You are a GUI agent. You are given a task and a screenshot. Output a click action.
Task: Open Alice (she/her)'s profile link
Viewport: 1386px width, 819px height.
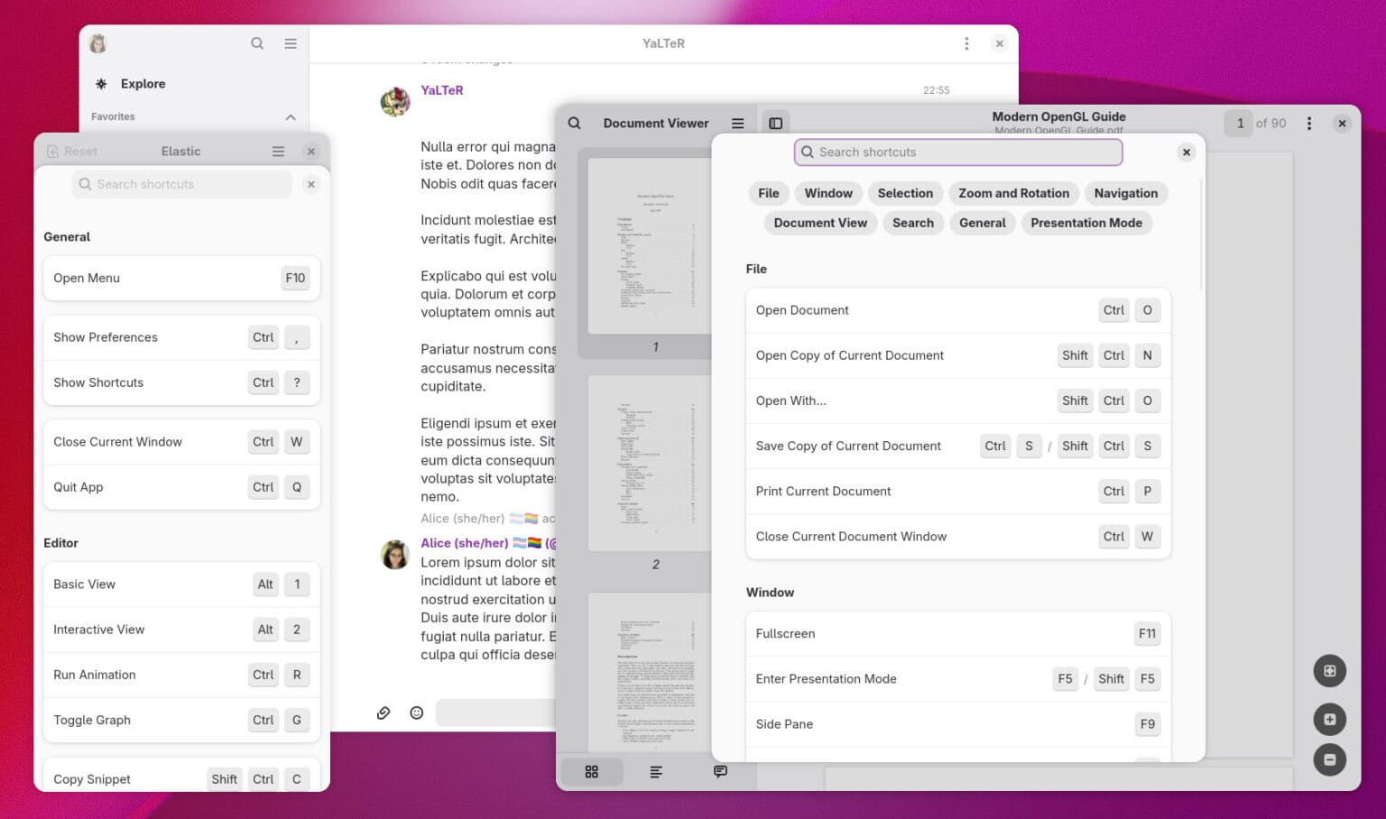tap(465, 543)
